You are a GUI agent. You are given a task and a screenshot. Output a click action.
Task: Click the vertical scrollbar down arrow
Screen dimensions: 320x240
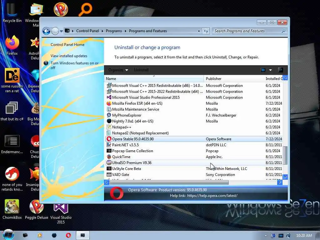pyautogui.click(x=286, y=177)
